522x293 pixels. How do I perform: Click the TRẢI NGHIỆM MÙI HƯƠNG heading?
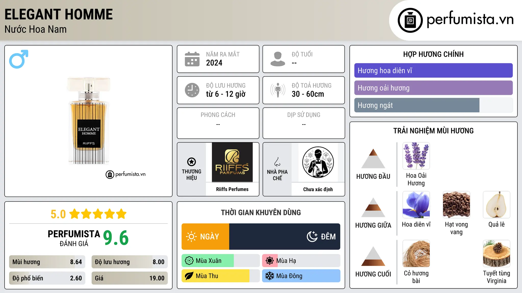click(x=433, y=131)
